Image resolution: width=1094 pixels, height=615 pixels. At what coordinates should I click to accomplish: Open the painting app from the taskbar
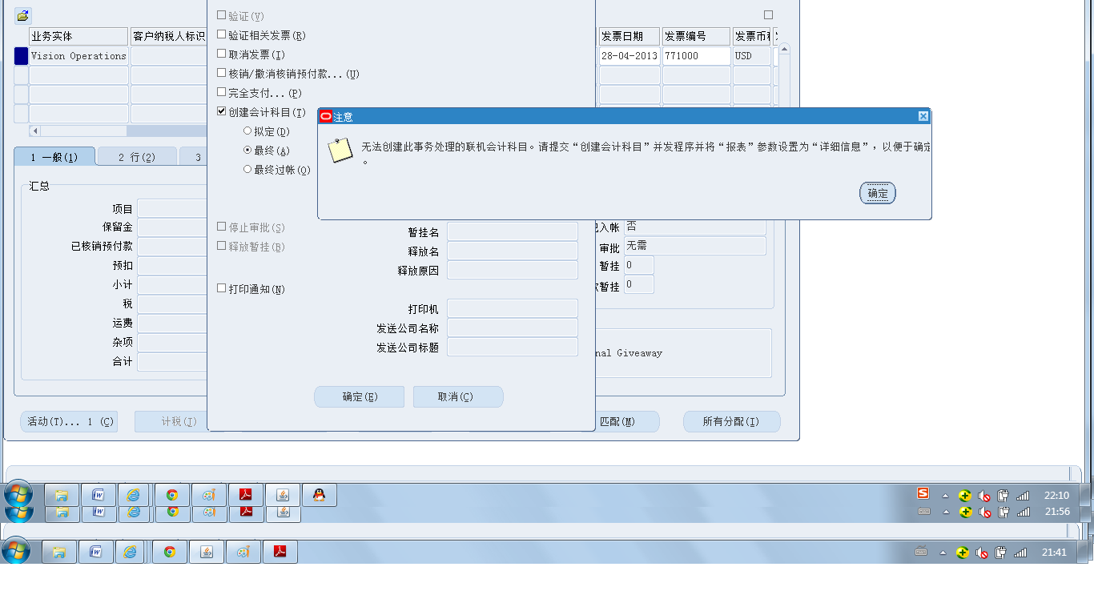coord(208,494)
